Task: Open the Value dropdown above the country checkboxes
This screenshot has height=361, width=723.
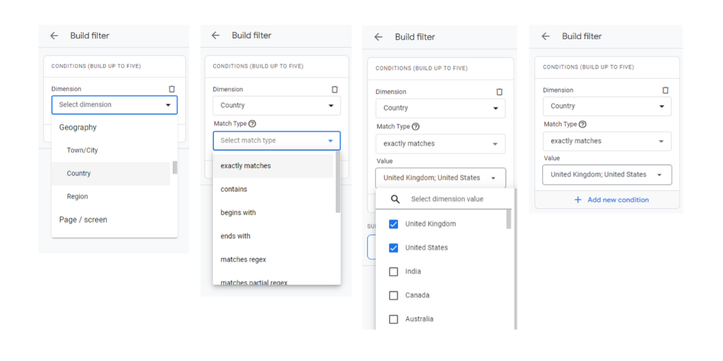Action: pos(440,177)
